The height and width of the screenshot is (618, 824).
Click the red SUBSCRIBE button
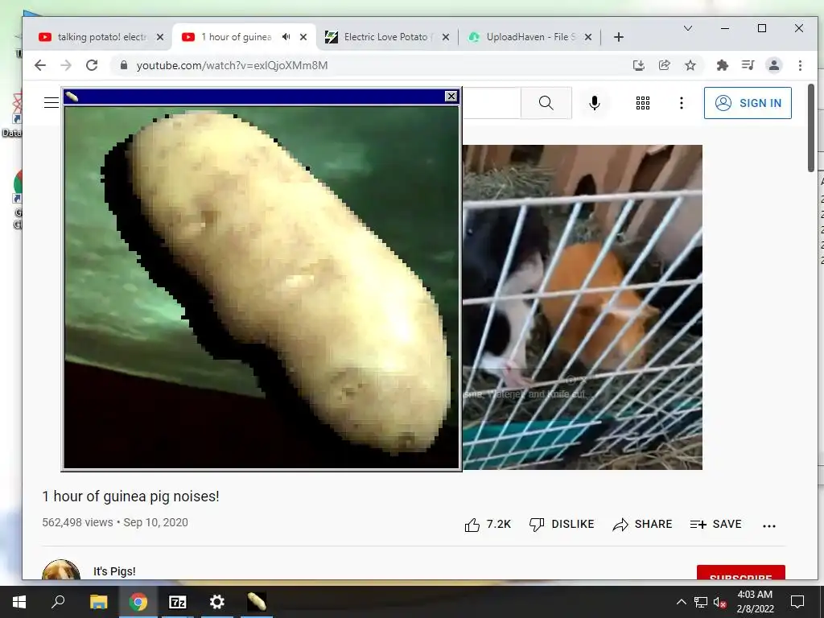(x=740, y=573)
